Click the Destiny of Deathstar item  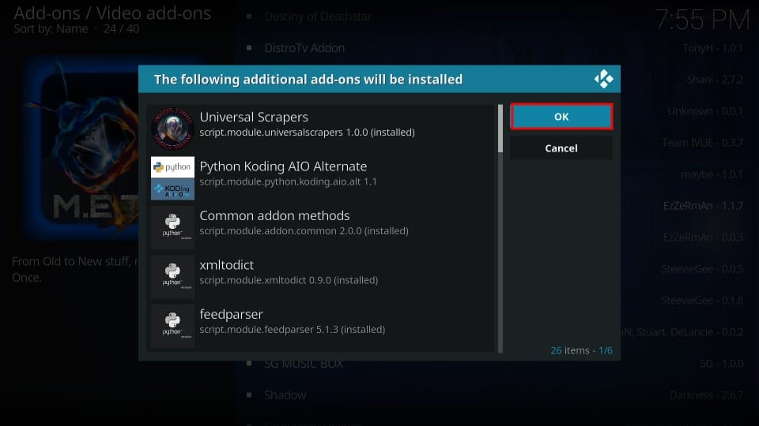318,17
